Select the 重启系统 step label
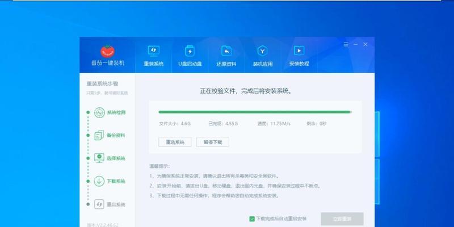Screen dimensions: 454x227 [116, 204]
